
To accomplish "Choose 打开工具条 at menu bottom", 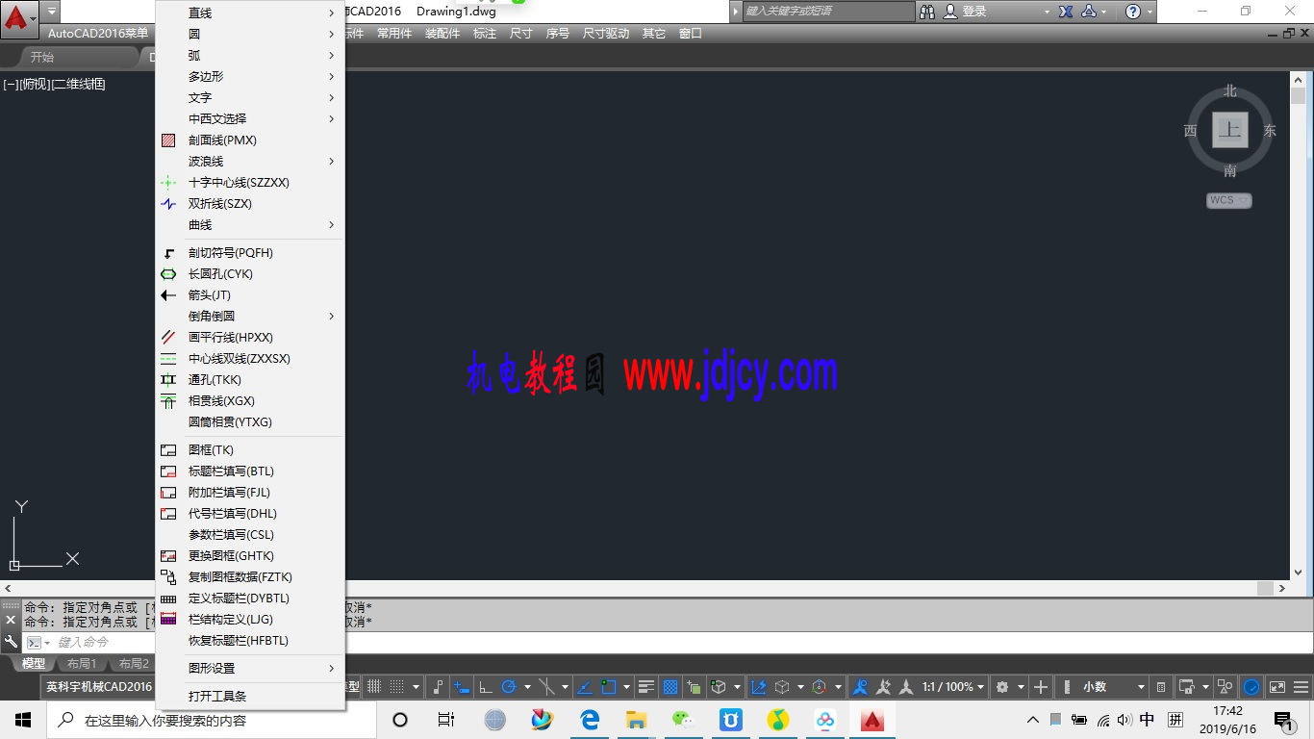I will (x=250, y=696).
